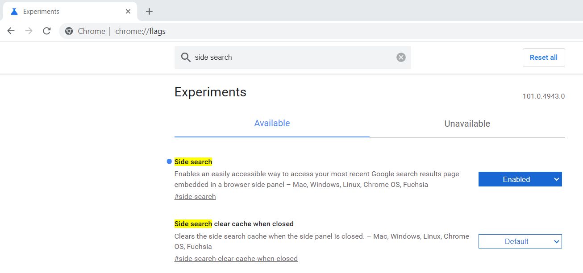583x273 pixels.
Task: Expand the Side search state selector chevron
Action: point(557,179)
